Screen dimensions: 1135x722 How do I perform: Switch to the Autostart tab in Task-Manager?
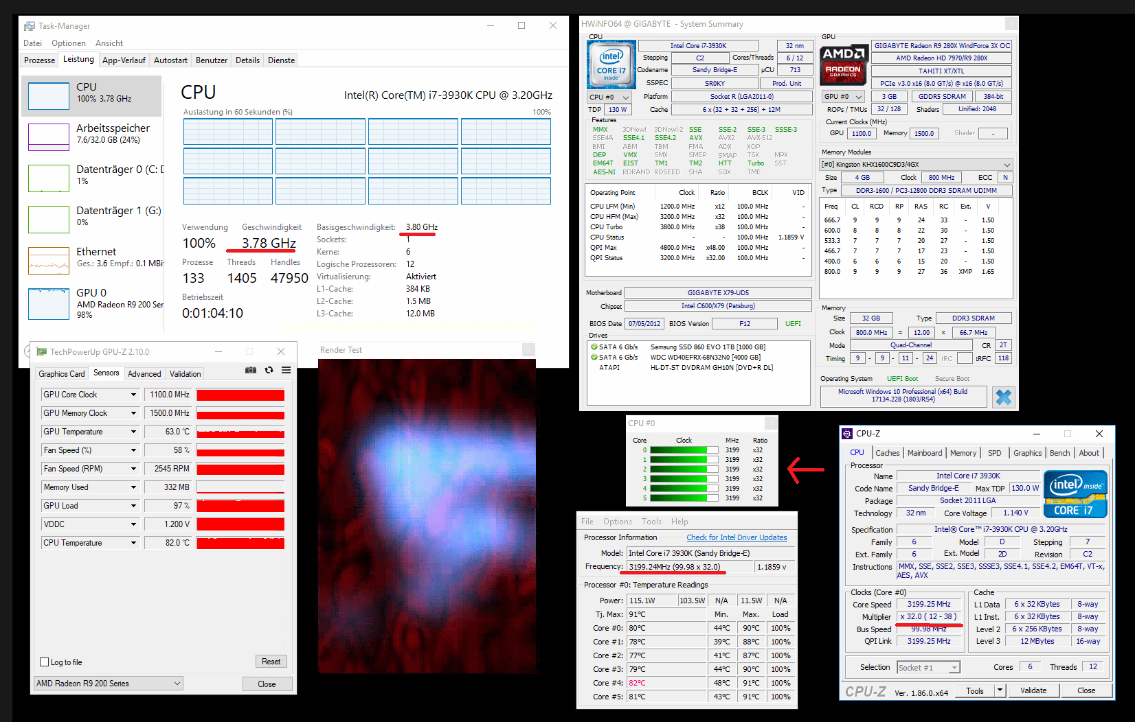(x=170, y=60)
